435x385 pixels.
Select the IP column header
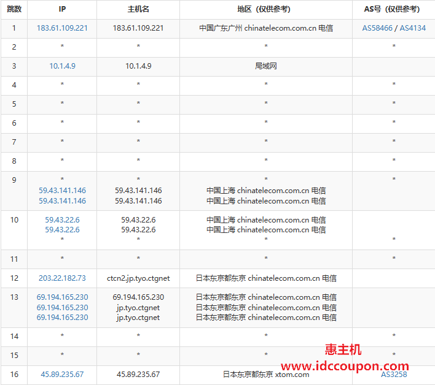click(62, 9)
